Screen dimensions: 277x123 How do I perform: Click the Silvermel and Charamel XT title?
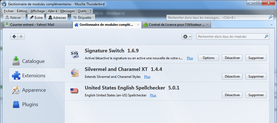click(x=123, y=69)
